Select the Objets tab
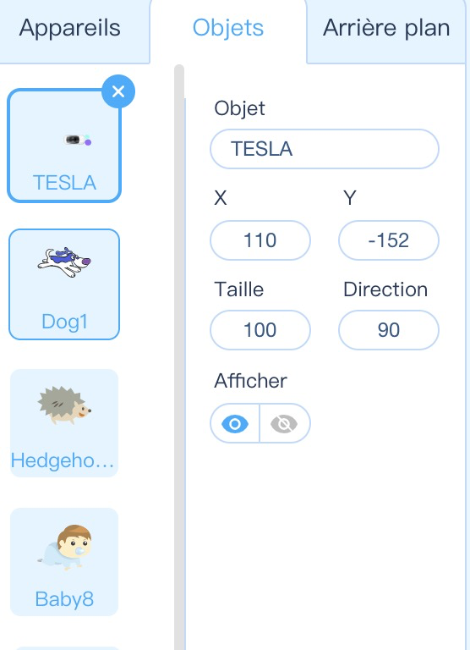This screenshot has width=470, height=650. click(228, 29)
